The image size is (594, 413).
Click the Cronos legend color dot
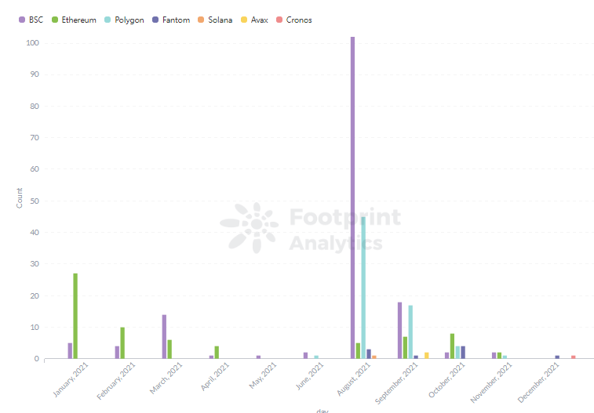click(279, 20)
